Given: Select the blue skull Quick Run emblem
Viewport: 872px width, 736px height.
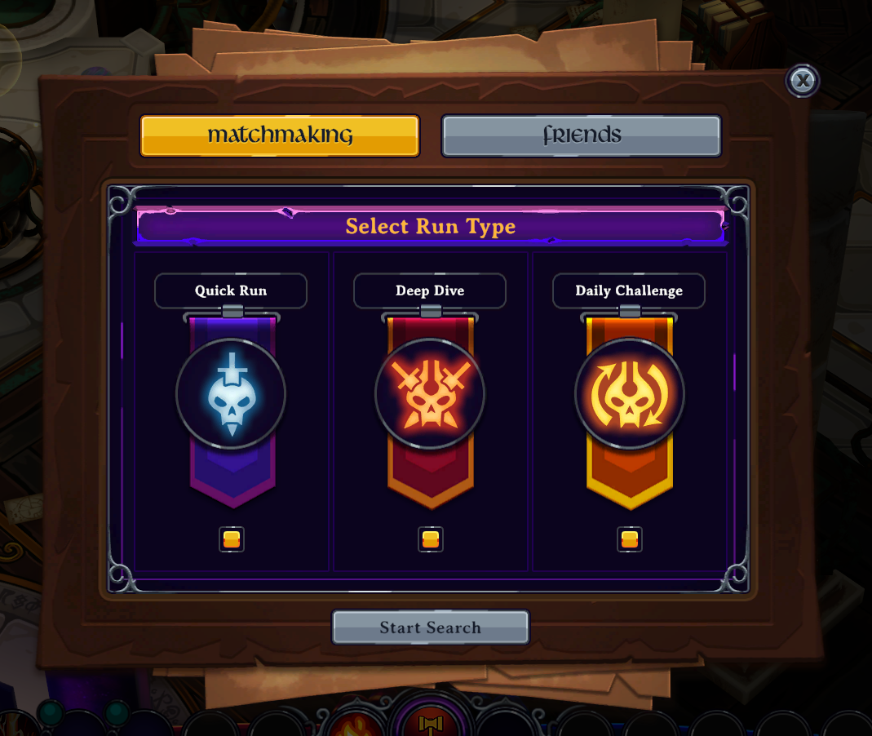Looking at the screenshot, I should pyautogui.click(x=231, y=394).
